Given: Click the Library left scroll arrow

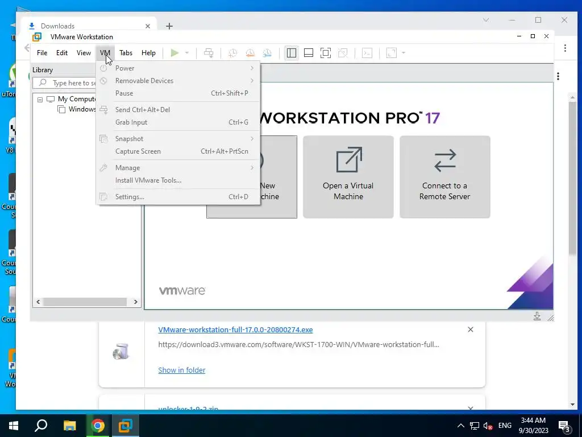Looking at the screenshot, I should (x=38, y=302).
